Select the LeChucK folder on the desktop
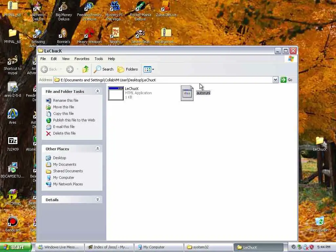This screenshot has width=336, height=252. 320,144
